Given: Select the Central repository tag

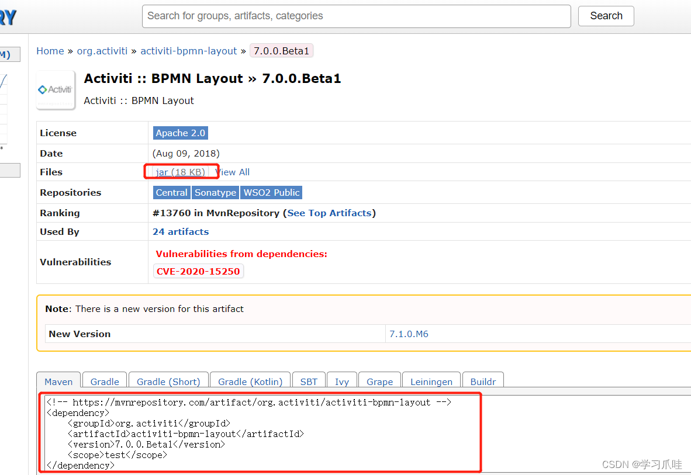Looking at the screenshot, I should point(171,193).
